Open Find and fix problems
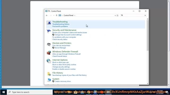This screenshot has height=95, width=170. pyautogui.click(x=60, y=26)
